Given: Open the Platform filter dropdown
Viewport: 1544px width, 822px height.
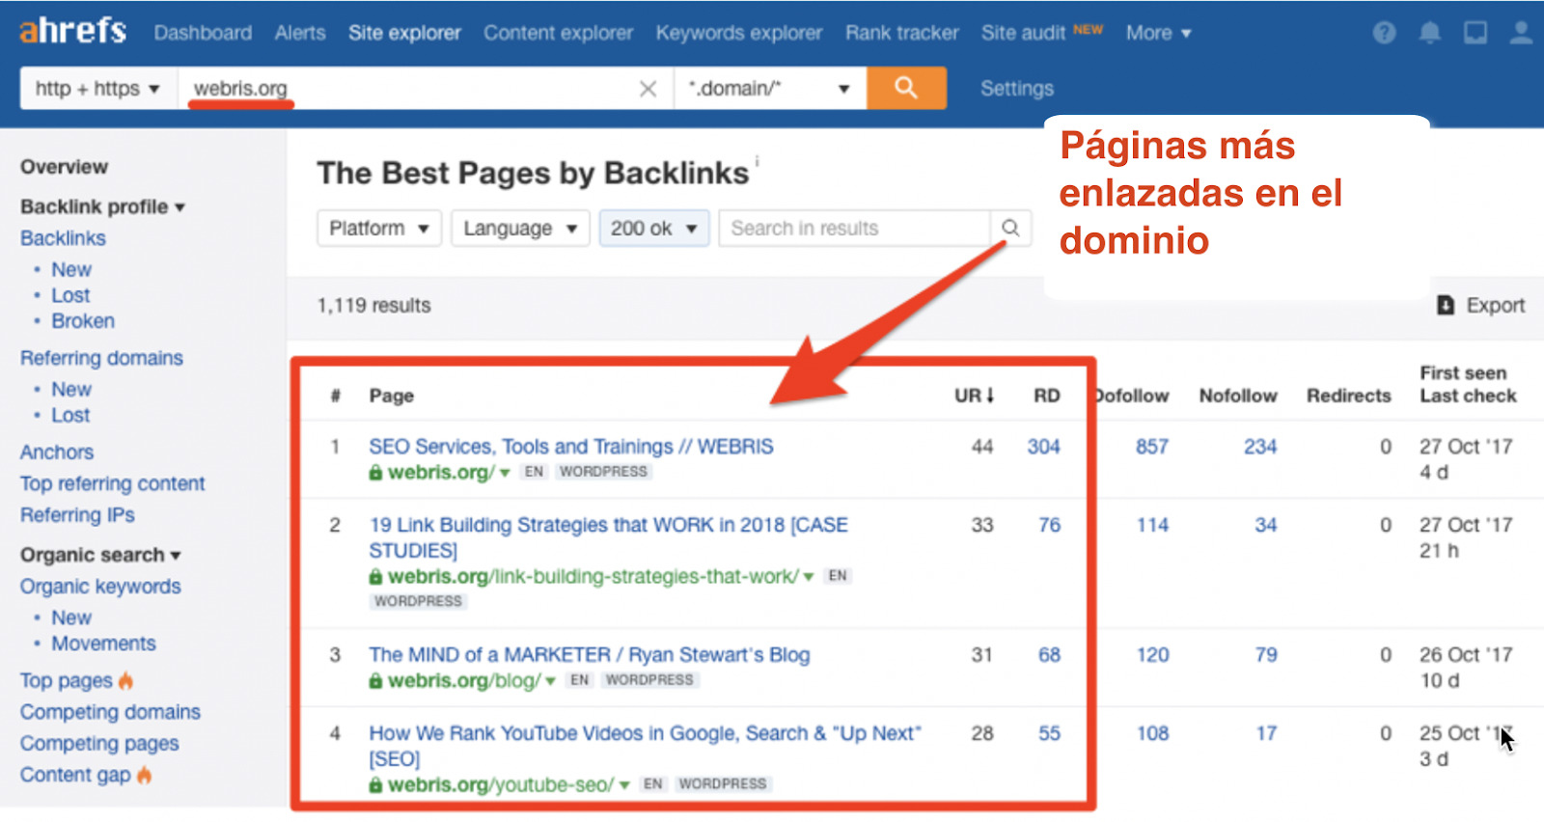Looking at the screenshot, I should pos(379,228).
